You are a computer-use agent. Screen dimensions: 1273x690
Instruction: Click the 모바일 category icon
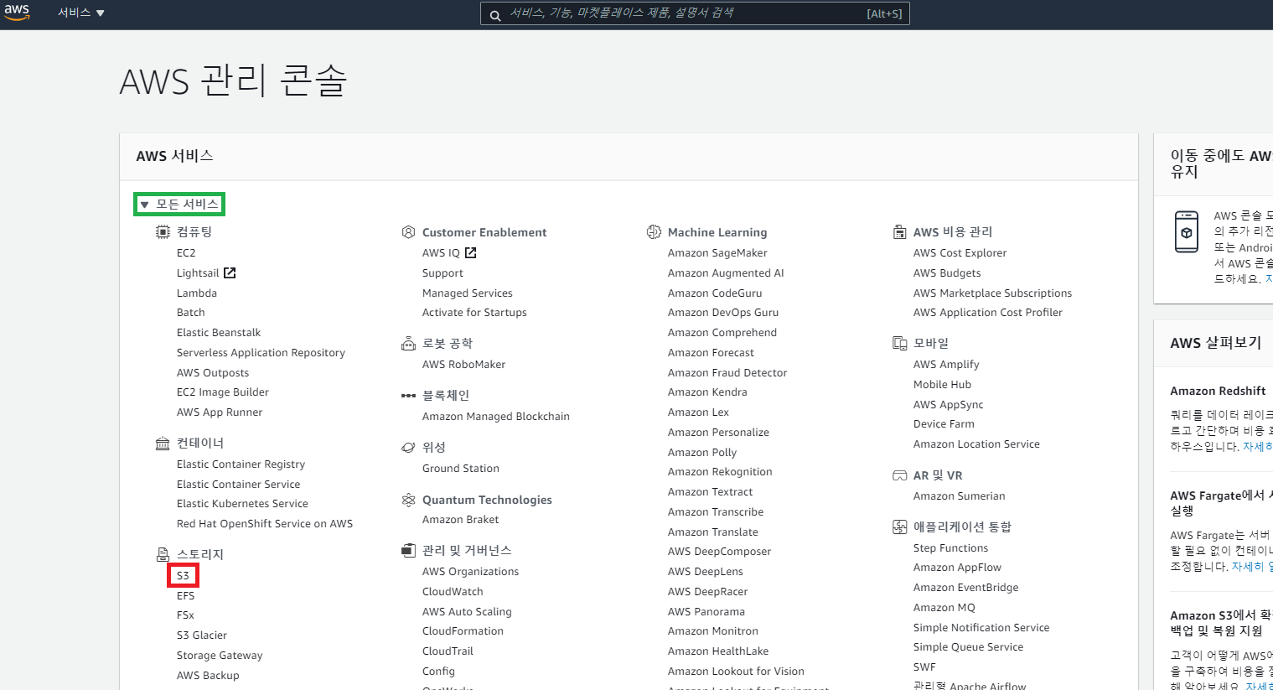pos(899,344)
